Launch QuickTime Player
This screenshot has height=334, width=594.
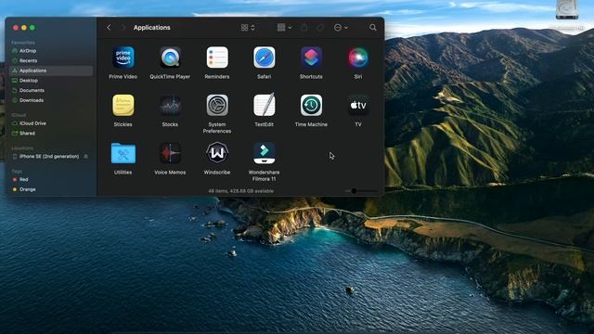coord(170,58)
